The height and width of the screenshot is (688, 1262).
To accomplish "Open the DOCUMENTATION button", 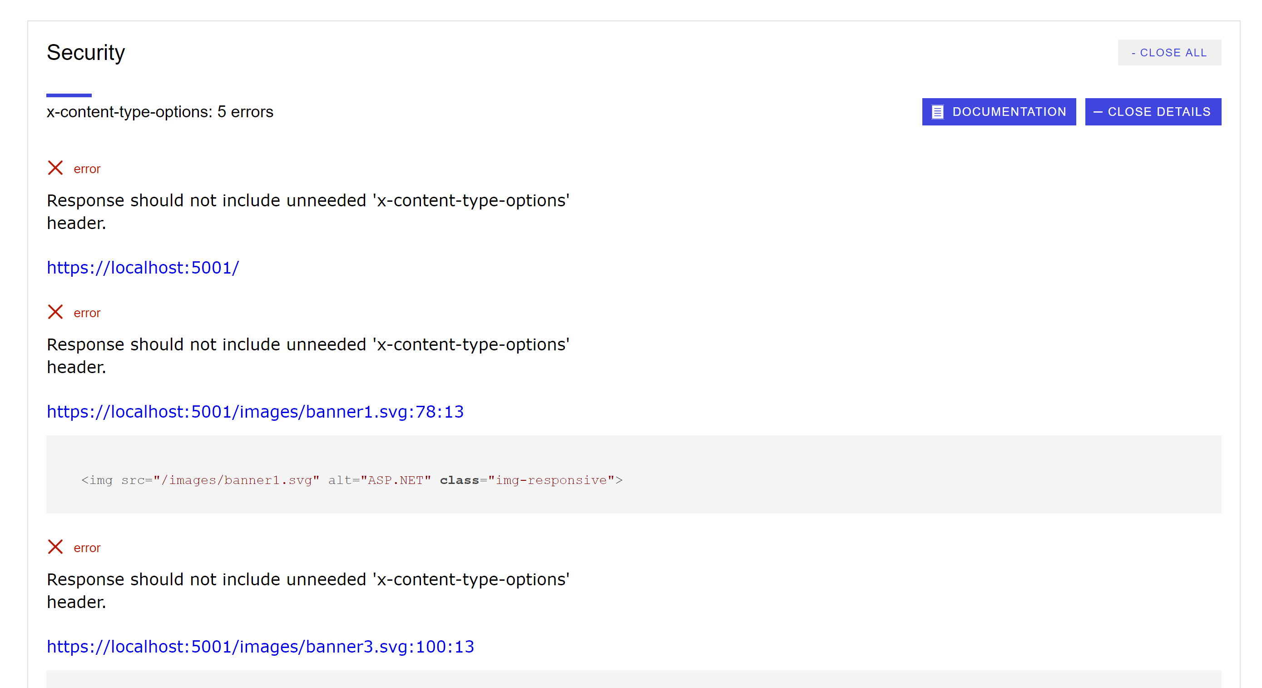I will click(x=1000, y=112).
